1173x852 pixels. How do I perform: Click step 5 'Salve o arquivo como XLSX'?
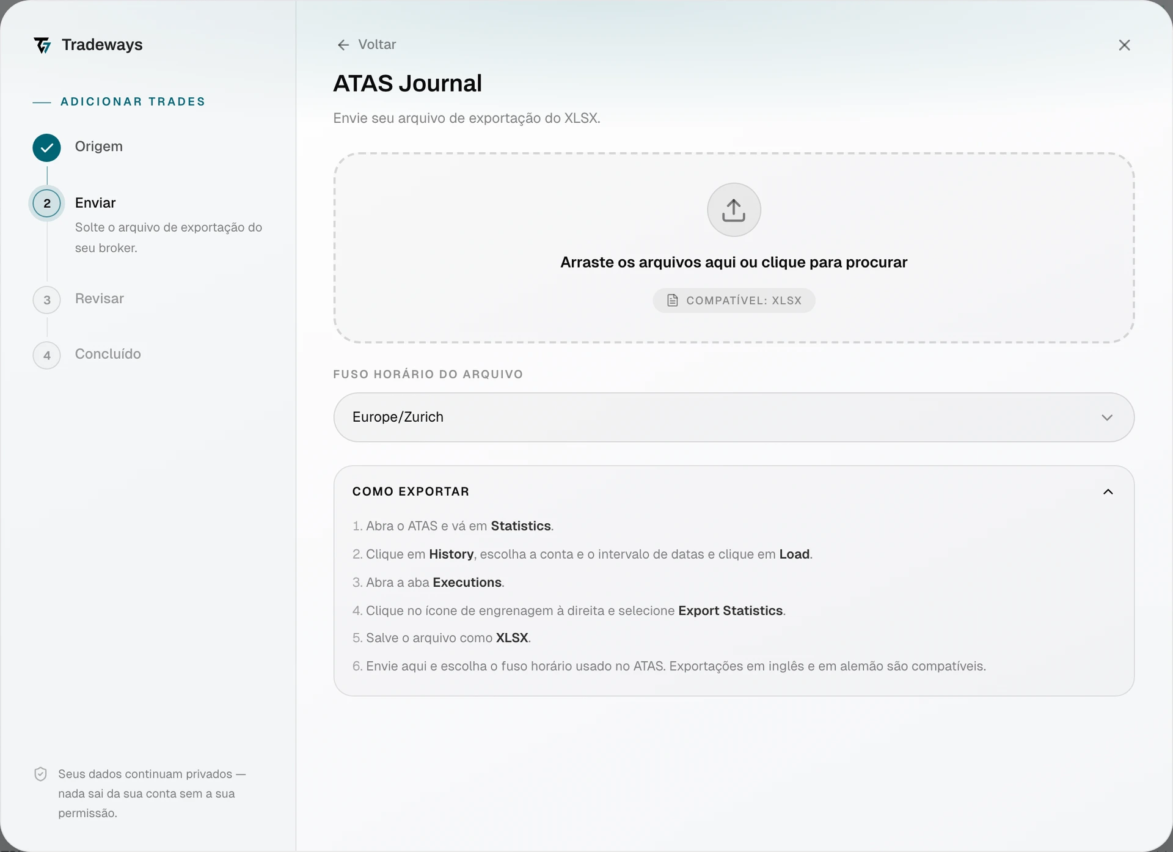(x=442, y=638)
